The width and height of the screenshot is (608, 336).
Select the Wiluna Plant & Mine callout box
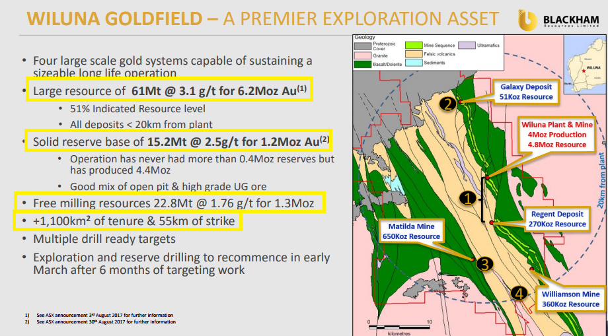(557, 135)
